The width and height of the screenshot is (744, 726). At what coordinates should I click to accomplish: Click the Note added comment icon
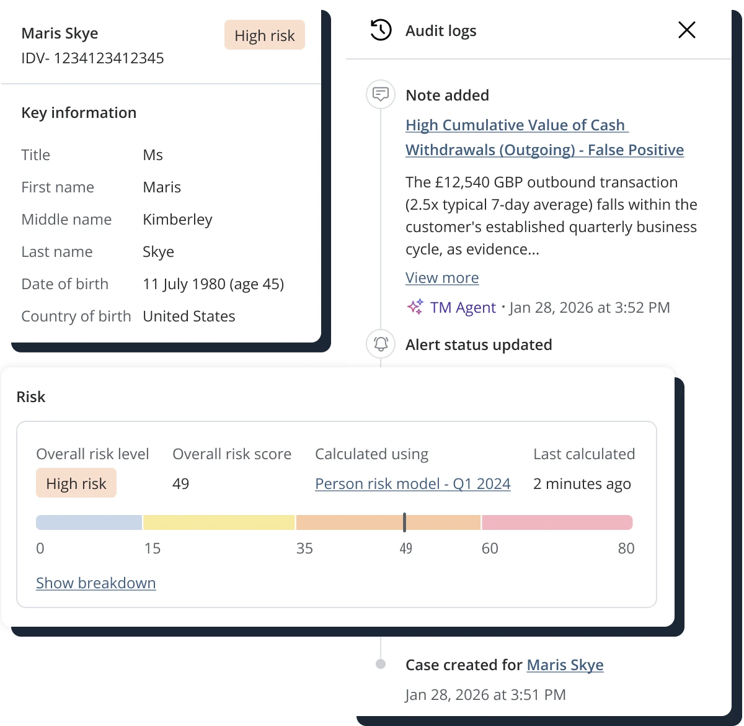pos(381,95)
